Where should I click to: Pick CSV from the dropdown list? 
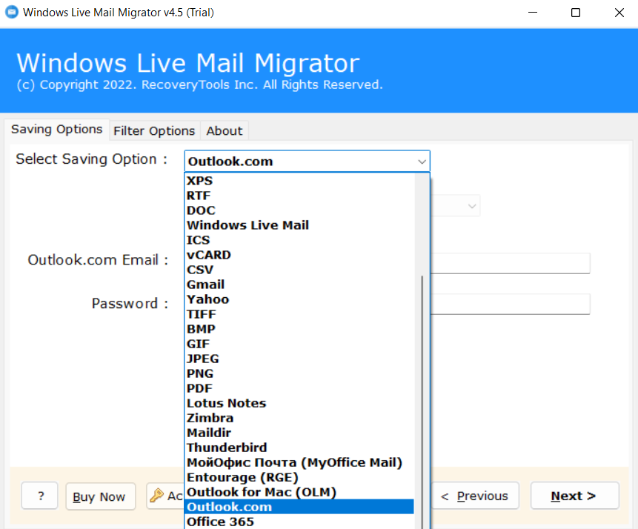click(299, 270)
